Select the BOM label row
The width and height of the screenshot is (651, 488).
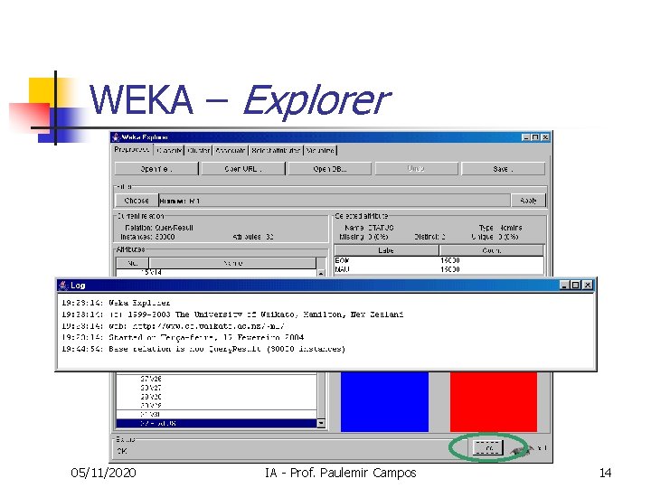point(439,260)
